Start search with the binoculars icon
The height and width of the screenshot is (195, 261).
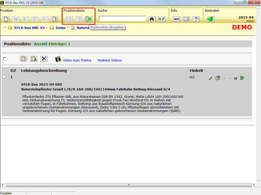coord(152,19)
